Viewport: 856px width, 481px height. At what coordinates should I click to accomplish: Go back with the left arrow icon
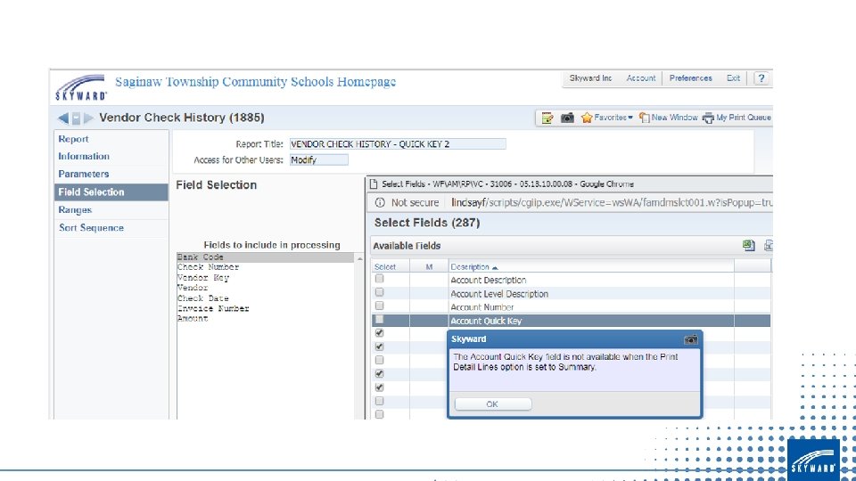pyautogui.click(x=63, y=118)
